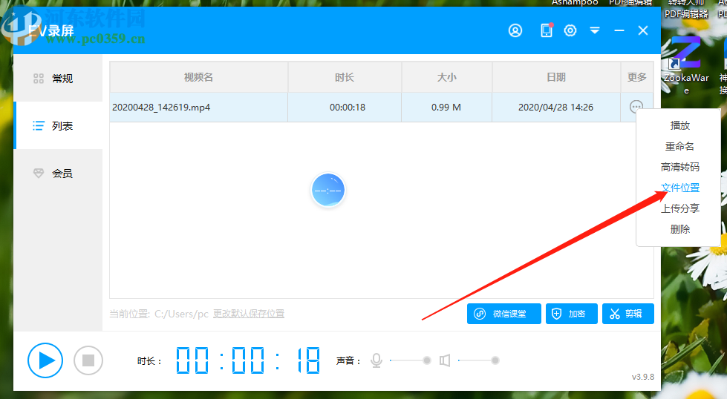Screen dimensions: 727x399
Task: Choose 删除 from the context menu
Action: pyautogui.click(x=679, y=229)
